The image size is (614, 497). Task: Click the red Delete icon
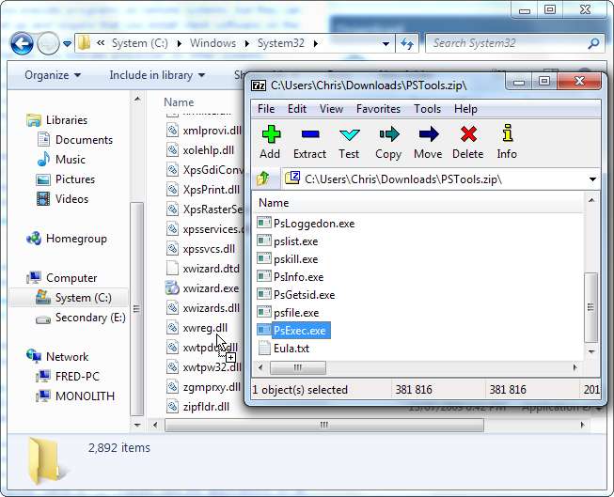pyautogui.click(x=467, y=142)
